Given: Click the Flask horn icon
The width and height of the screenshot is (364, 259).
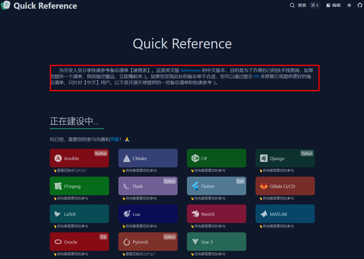Looking at the screenshot, I should pyautogui.click(x=127, y=186).
